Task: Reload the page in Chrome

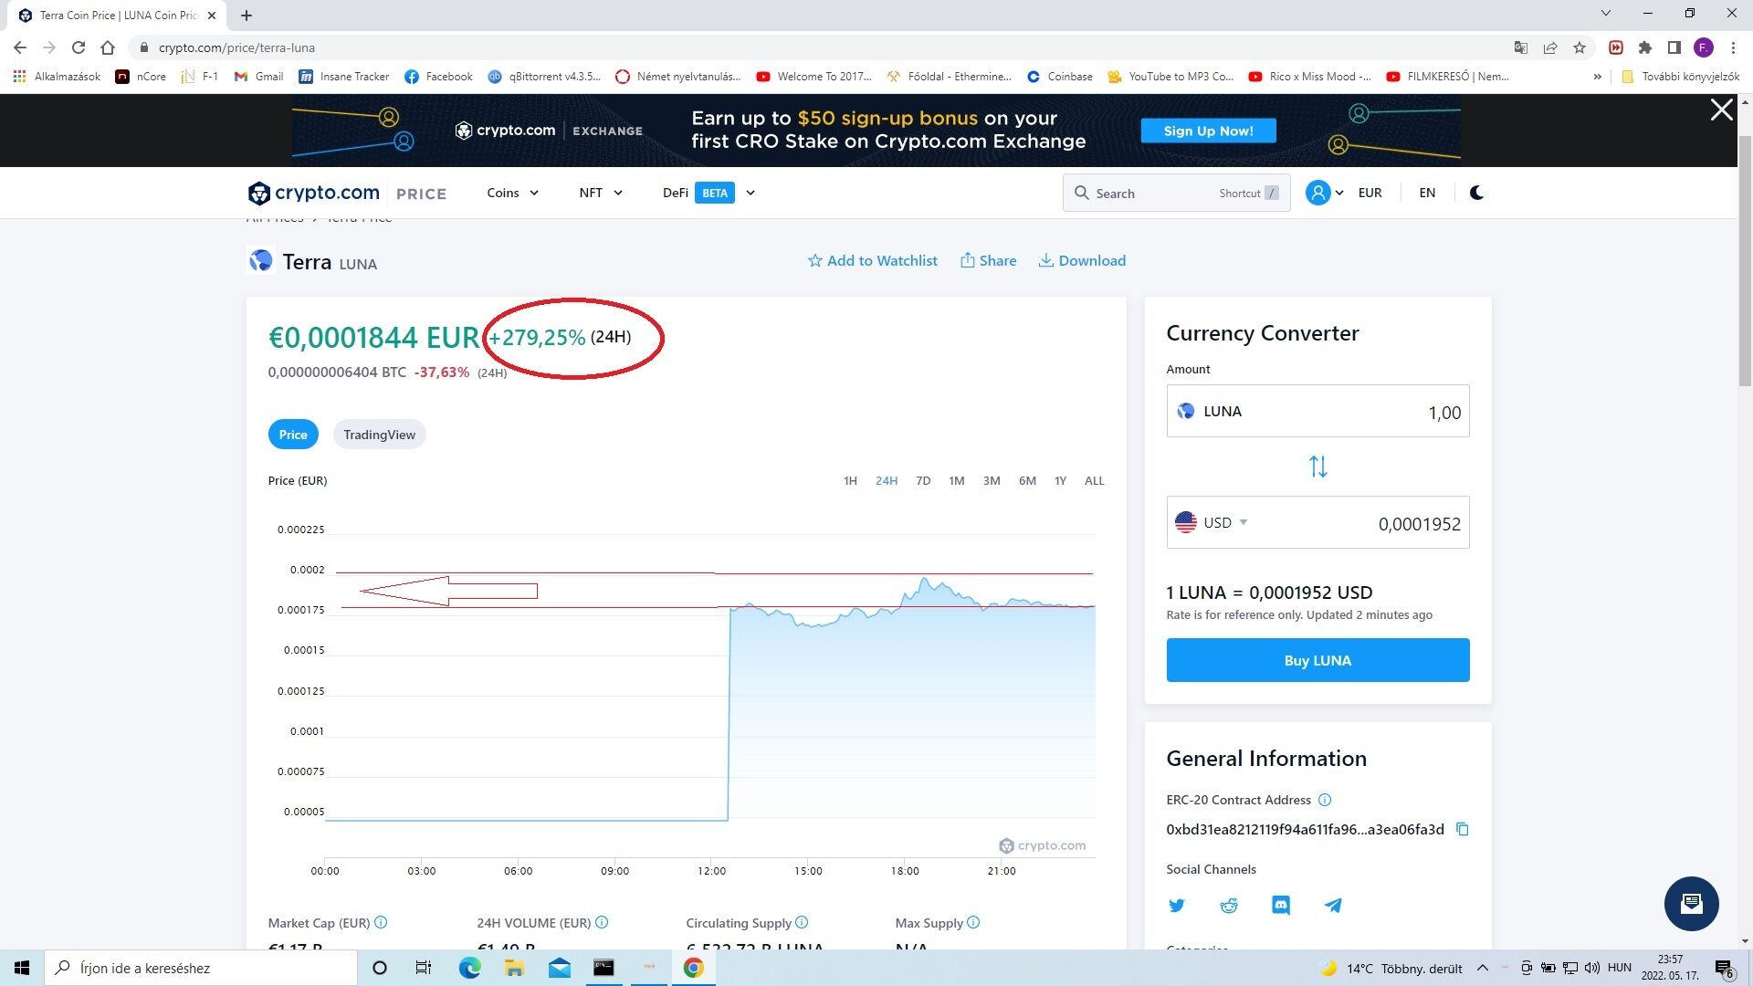Action: tap(79, 47)
